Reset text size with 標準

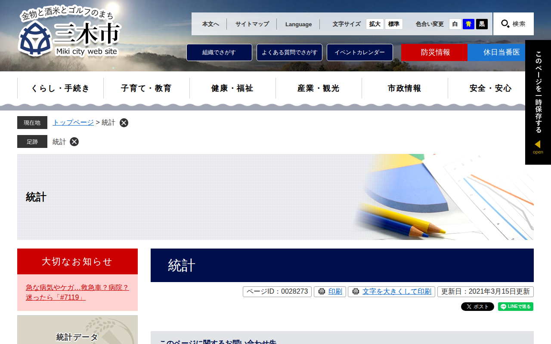(x=394, y=24)
